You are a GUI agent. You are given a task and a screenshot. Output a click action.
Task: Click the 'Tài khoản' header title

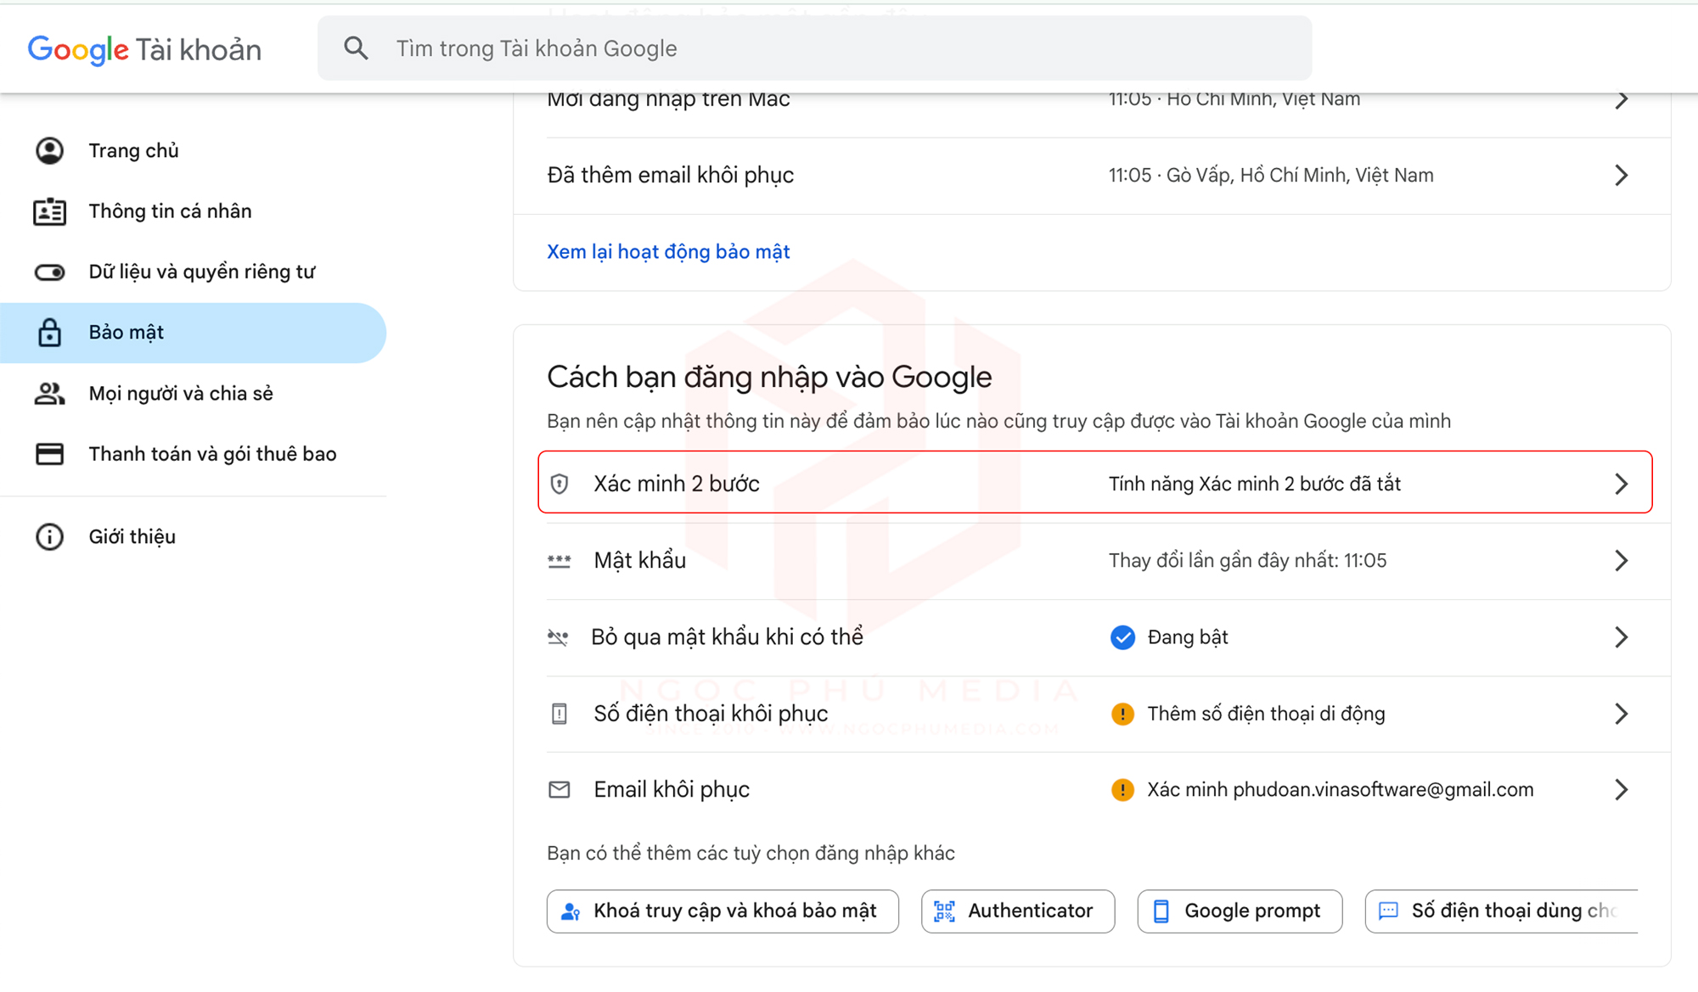(x=199, y=49)
